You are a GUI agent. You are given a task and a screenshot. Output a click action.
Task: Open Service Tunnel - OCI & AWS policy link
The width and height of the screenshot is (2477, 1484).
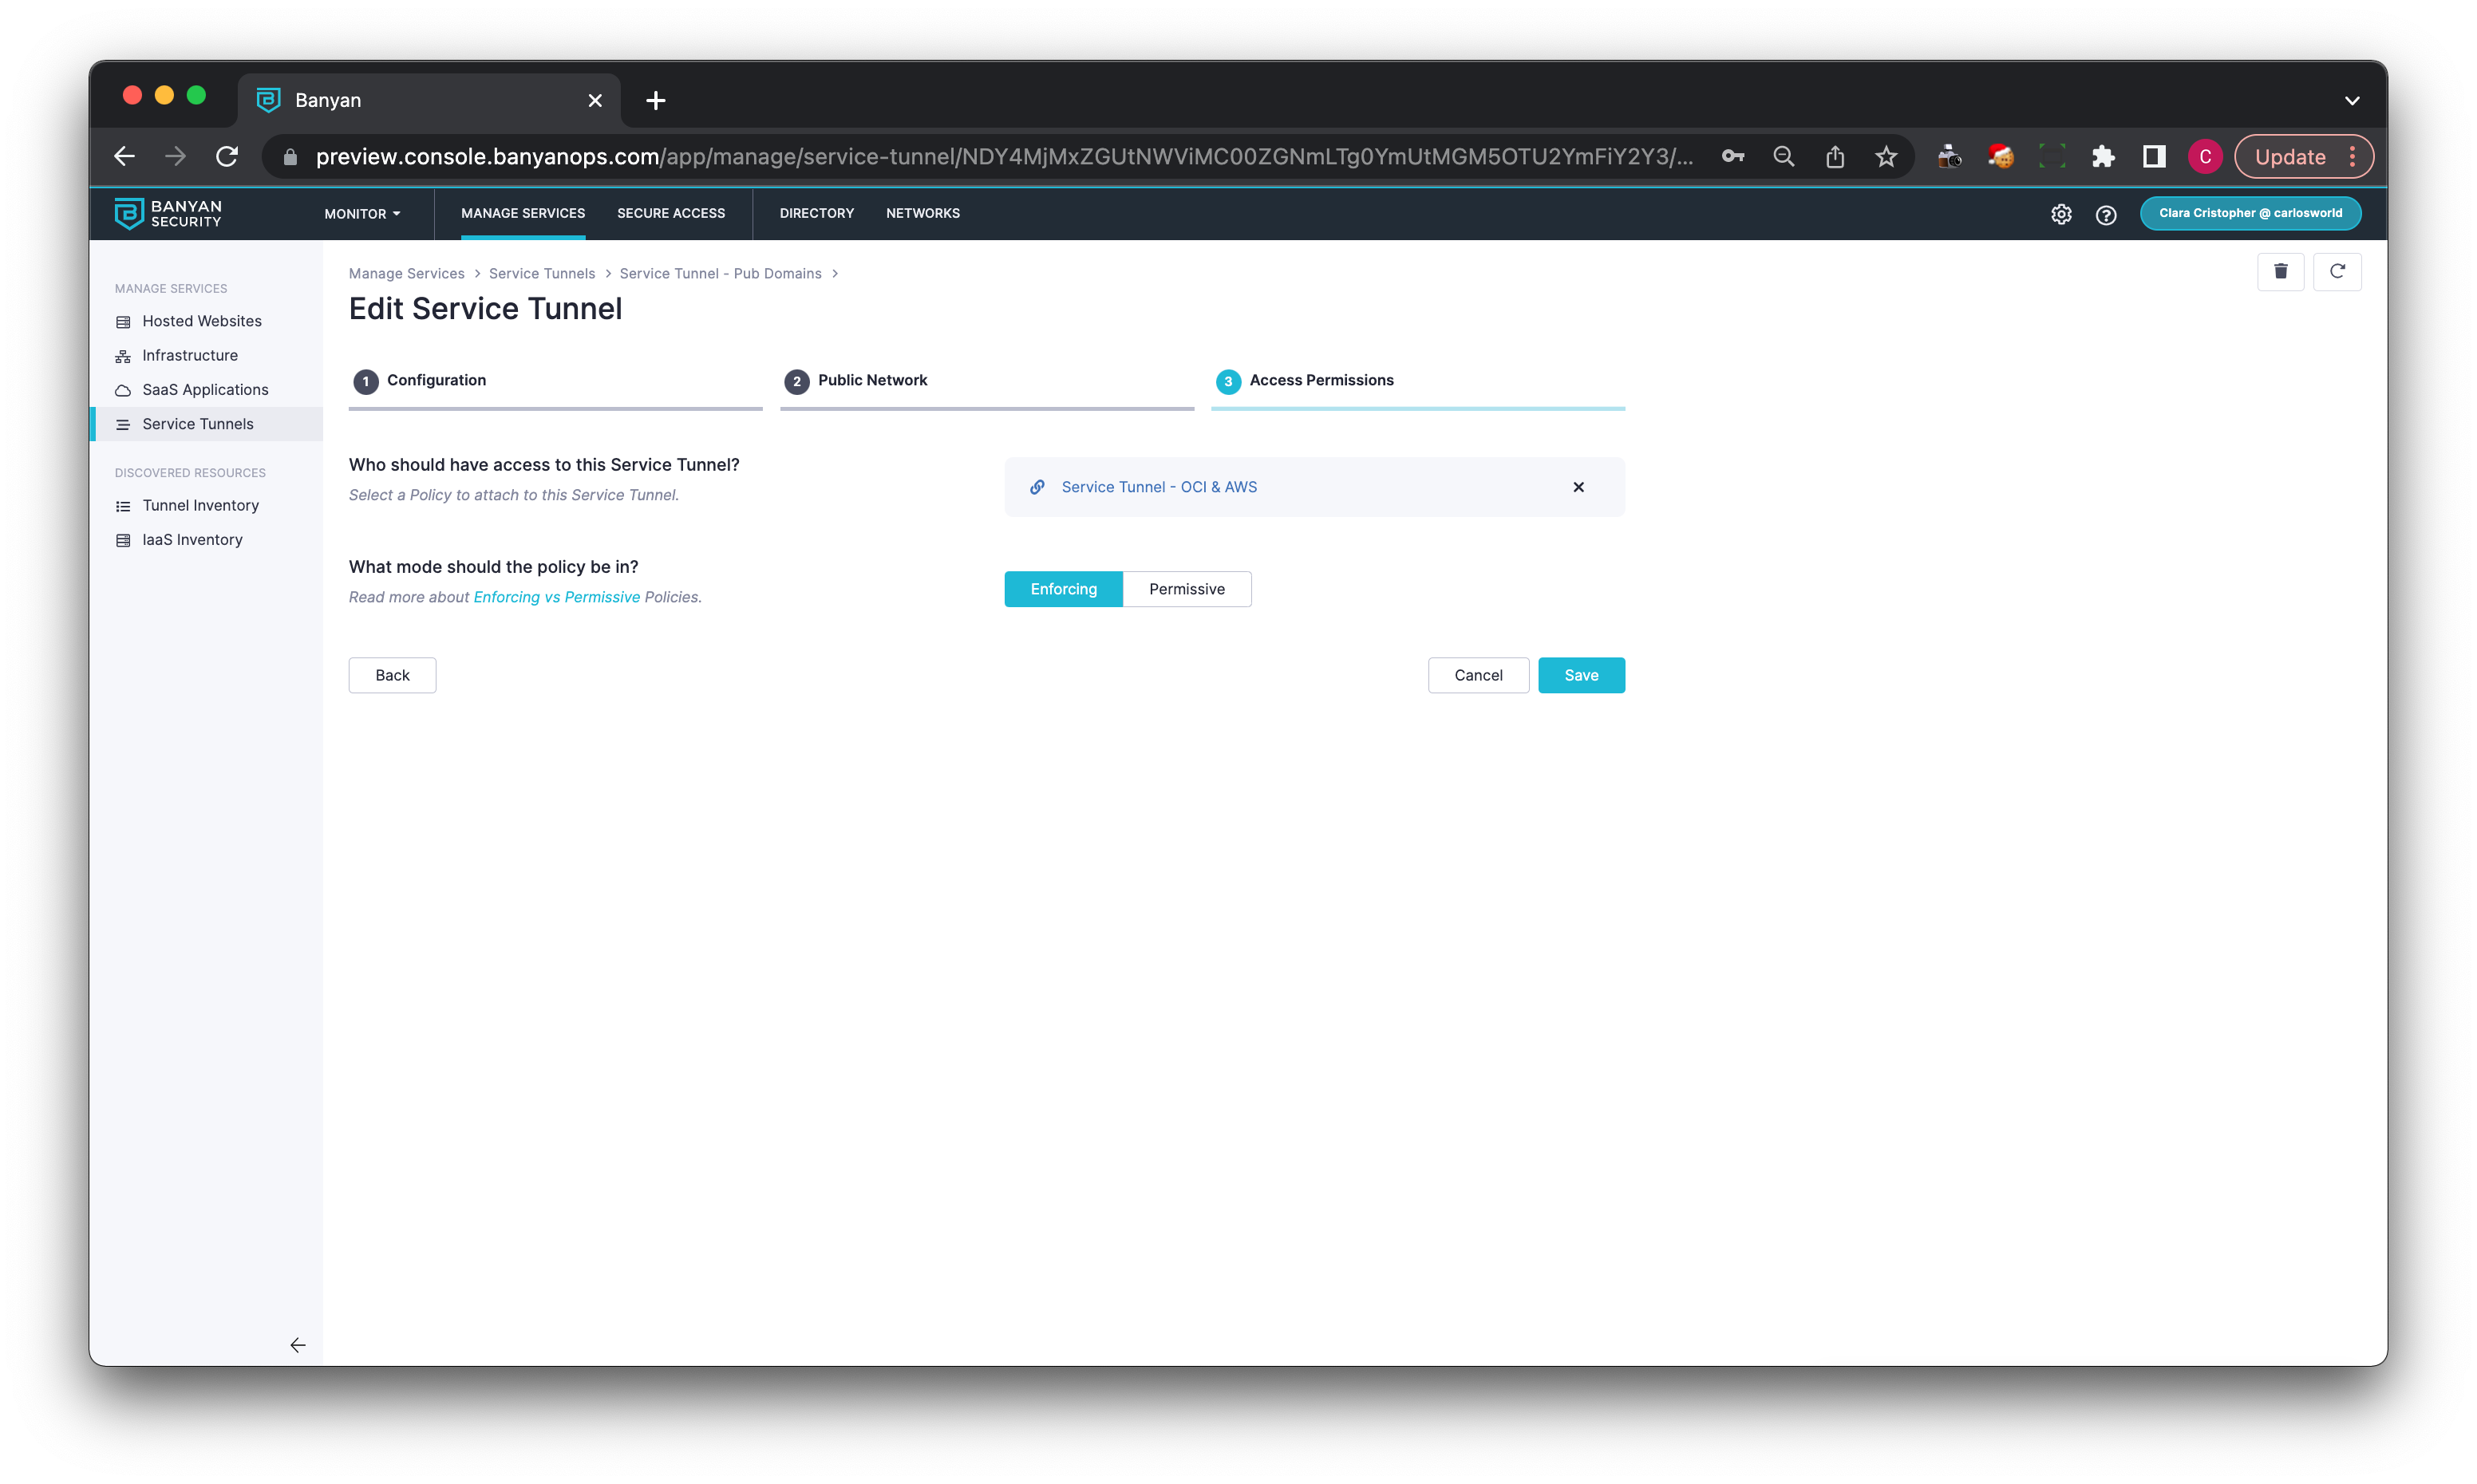[1158, 487]
